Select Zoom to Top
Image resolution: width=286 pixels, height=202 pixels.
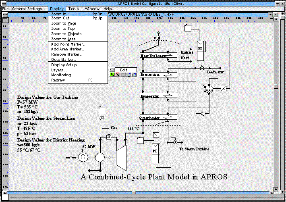tap(78, 29)
